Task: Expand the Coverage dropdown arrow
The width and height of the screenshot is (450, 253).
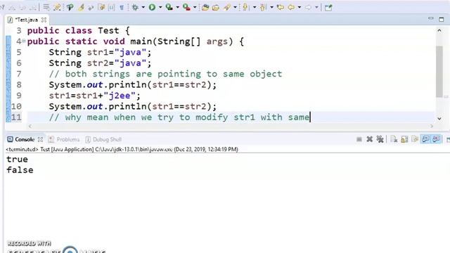Action: [x=177, y=8]
